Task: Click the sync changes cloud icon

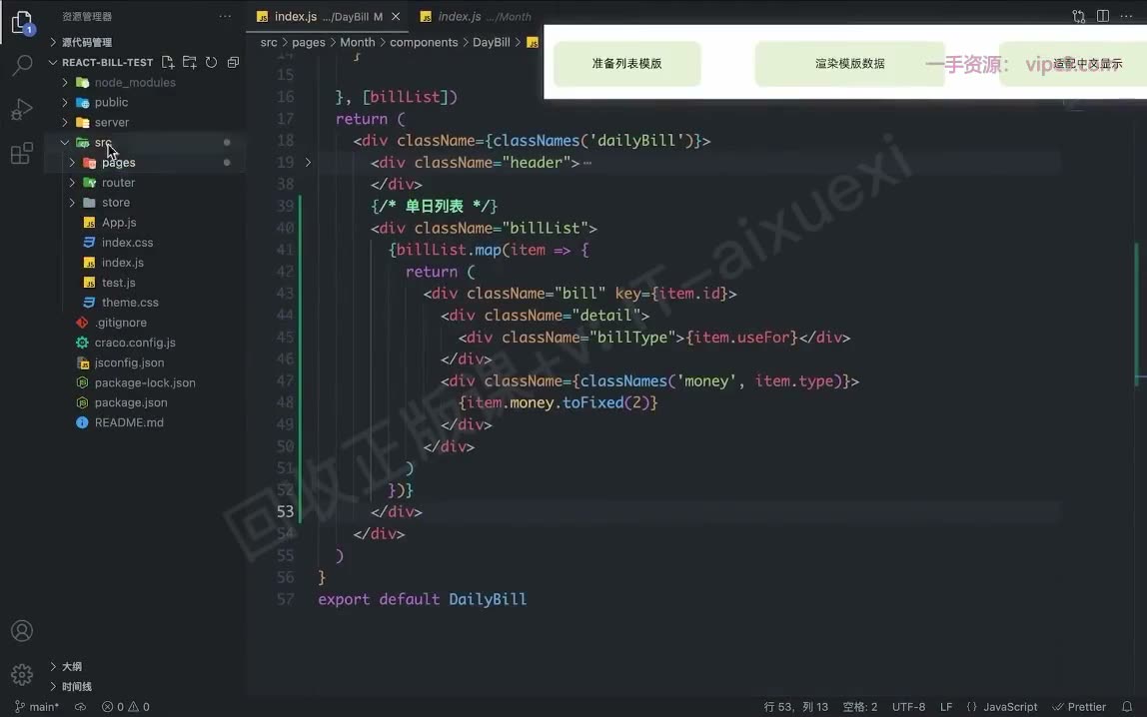Action: [x=81, y=707]
